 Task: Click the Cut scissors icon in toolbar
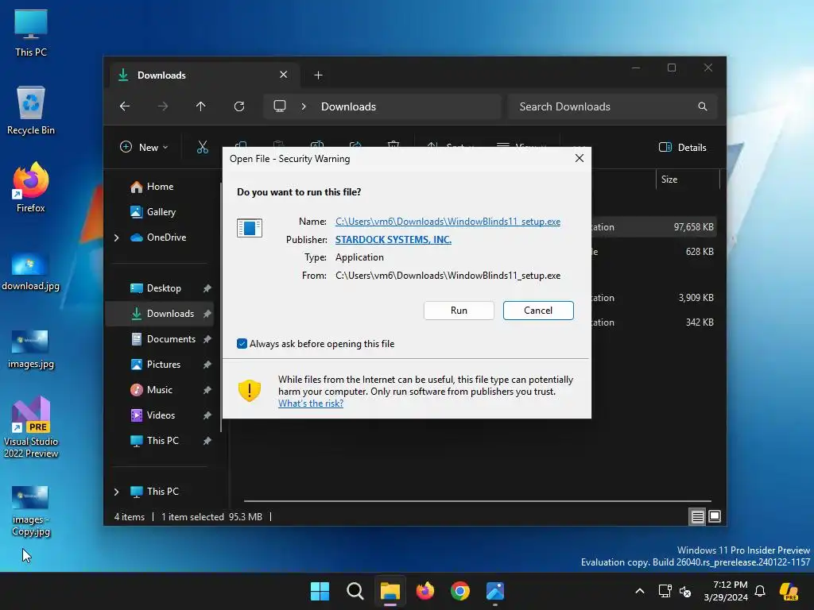point(203,147)
